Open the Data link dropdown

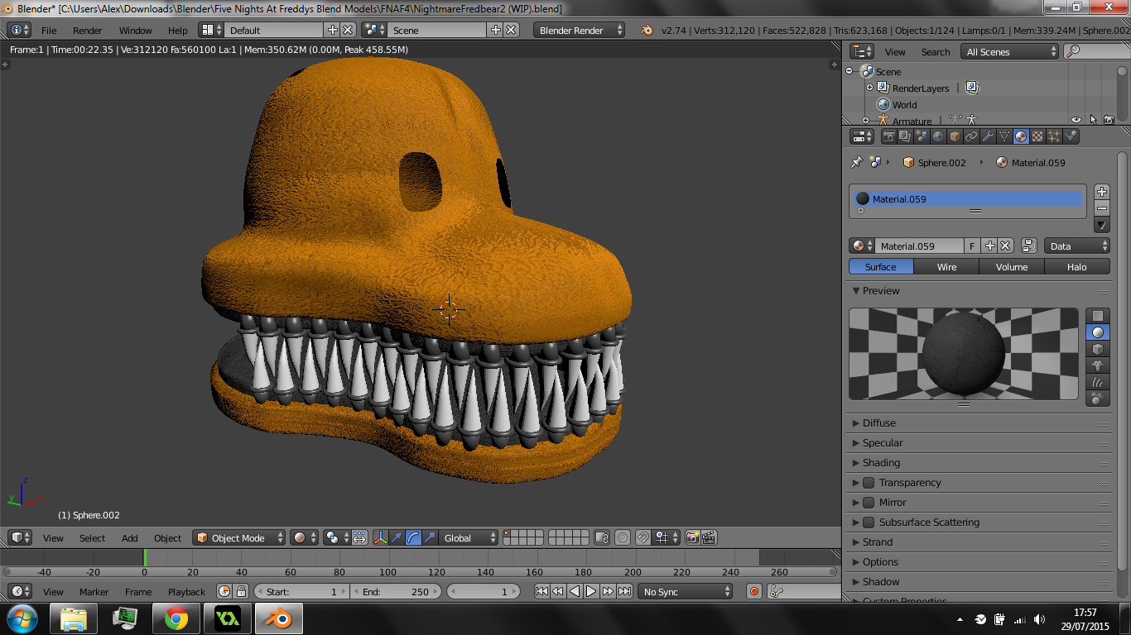(1077, 246)
